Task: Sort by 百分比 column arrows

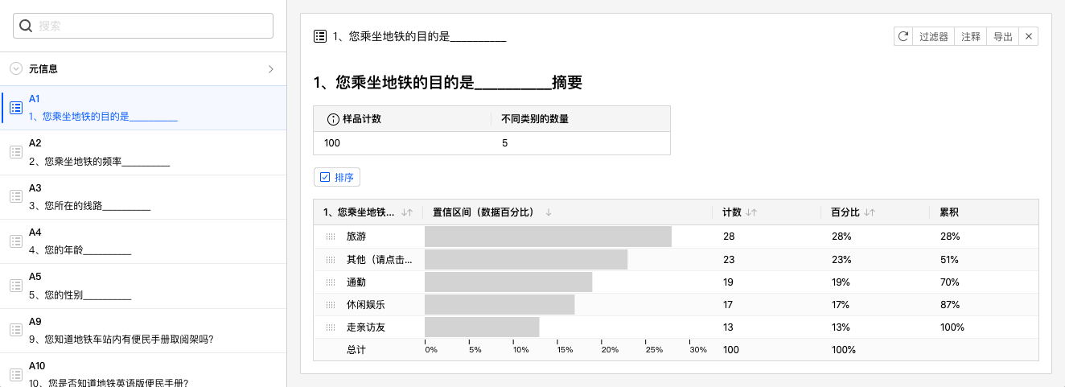Action: tap(870, 212)
